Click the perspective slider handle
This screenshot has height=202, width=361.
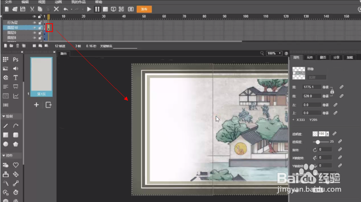point(318,142)
